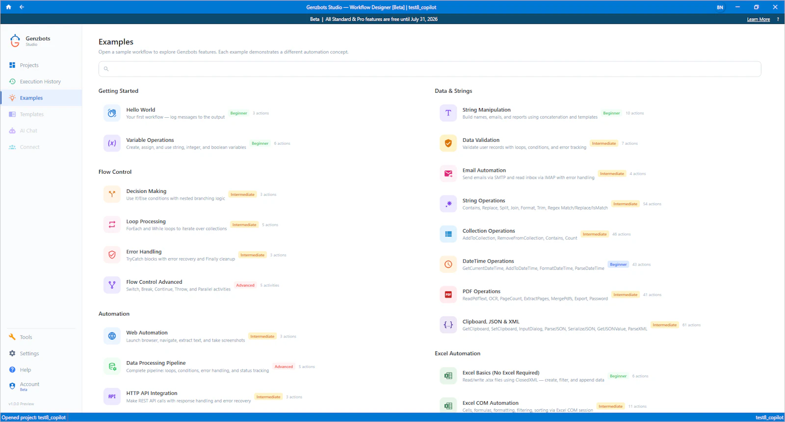
Task: Open the PDF Operations icon
Action: click(x=448, y=294)
